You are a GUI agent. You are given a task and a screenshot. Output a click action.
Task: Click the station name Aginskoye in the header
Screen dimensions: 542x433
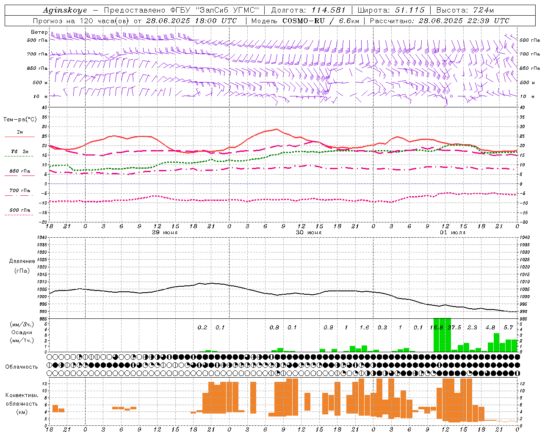[x=65, y=10]
